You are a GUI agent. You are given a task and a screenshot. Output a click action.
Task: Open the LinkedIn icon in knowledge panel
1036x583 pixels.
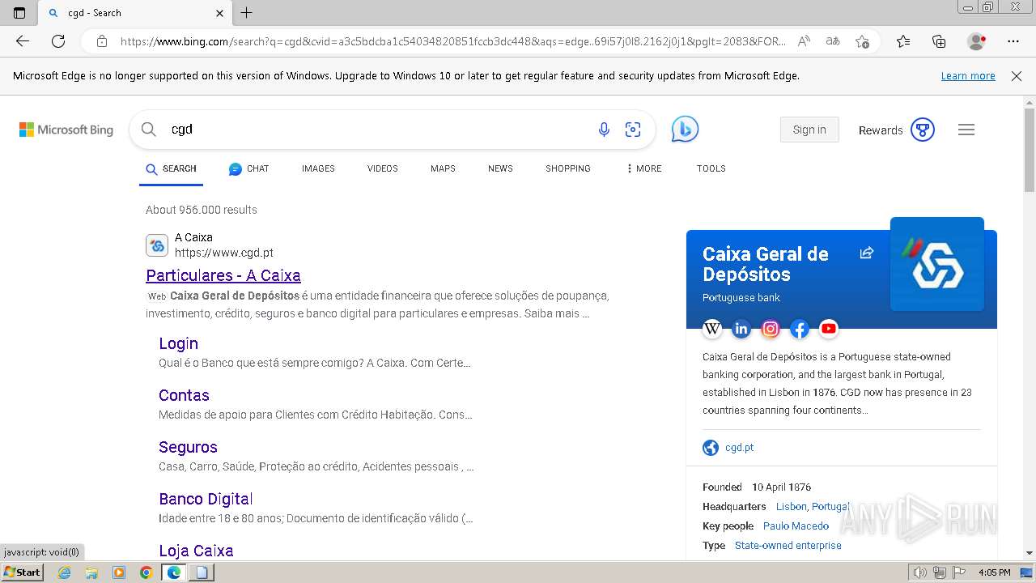click(741, 329)
